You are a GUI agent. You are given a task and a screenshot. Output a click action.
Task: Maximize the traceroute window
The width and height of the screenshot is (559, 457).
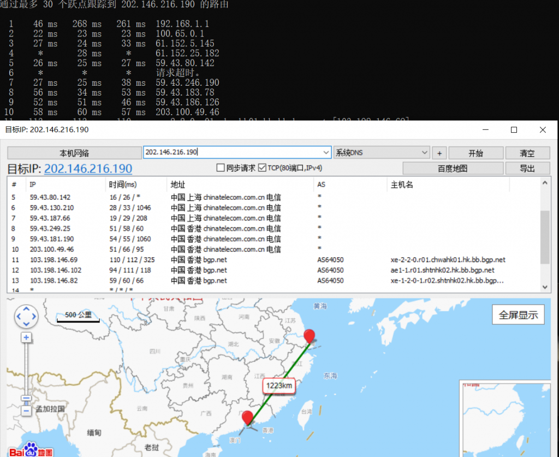click(x=514, y=130)
